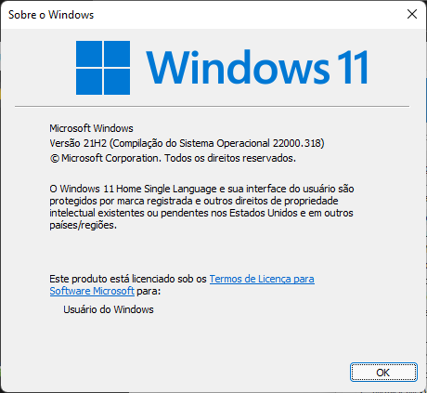Image resolution: width=427 pixels, height=393 pixels.
Task: Click the Todos os direitos reservados text
Action: click(x=230, y=158)
